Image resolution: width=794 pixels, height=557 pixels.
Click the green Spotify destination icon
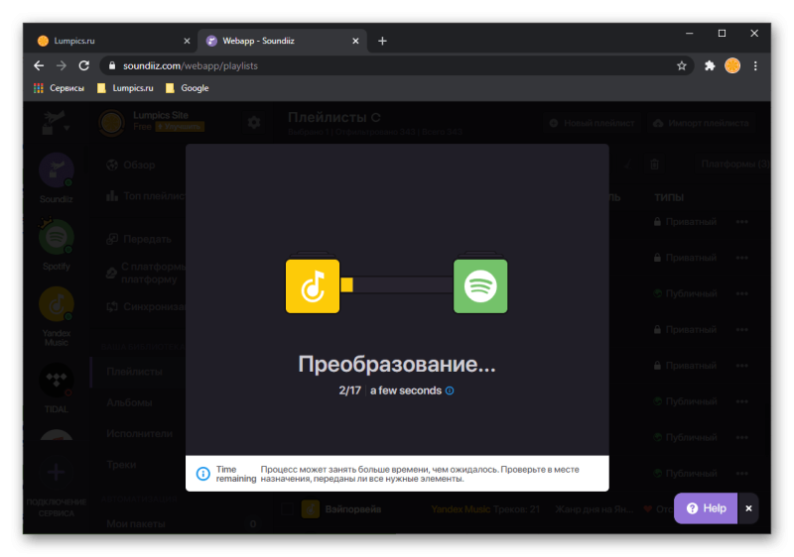click(480, 286)
